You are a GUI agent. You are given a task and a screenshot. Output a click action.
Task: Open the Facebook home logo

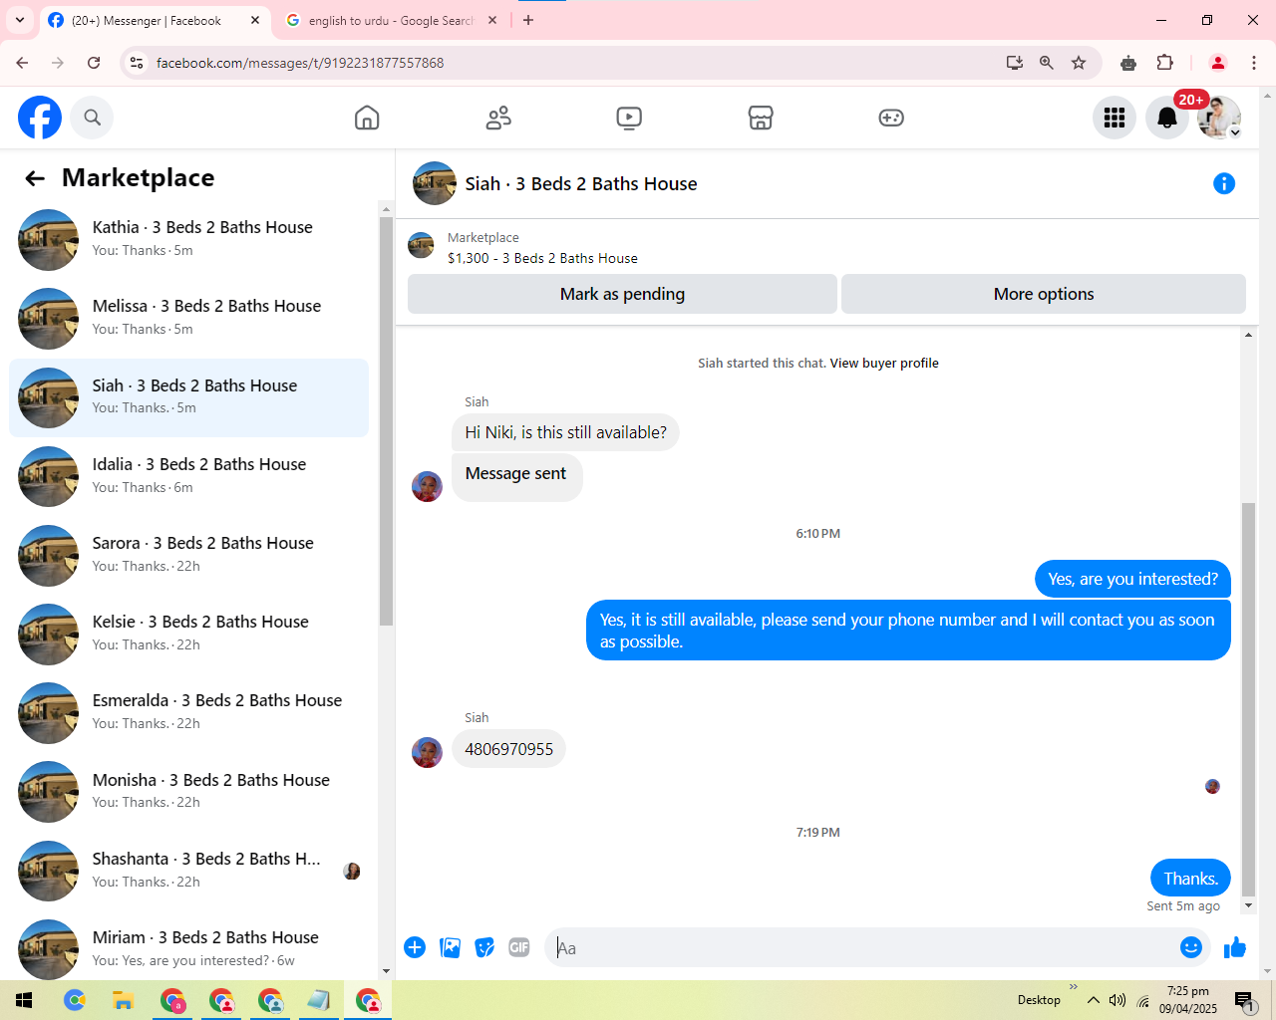tap(40, 118)
